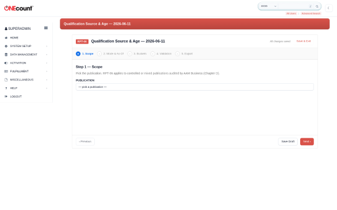Click the step 4 circle indicator

[152, 53]
